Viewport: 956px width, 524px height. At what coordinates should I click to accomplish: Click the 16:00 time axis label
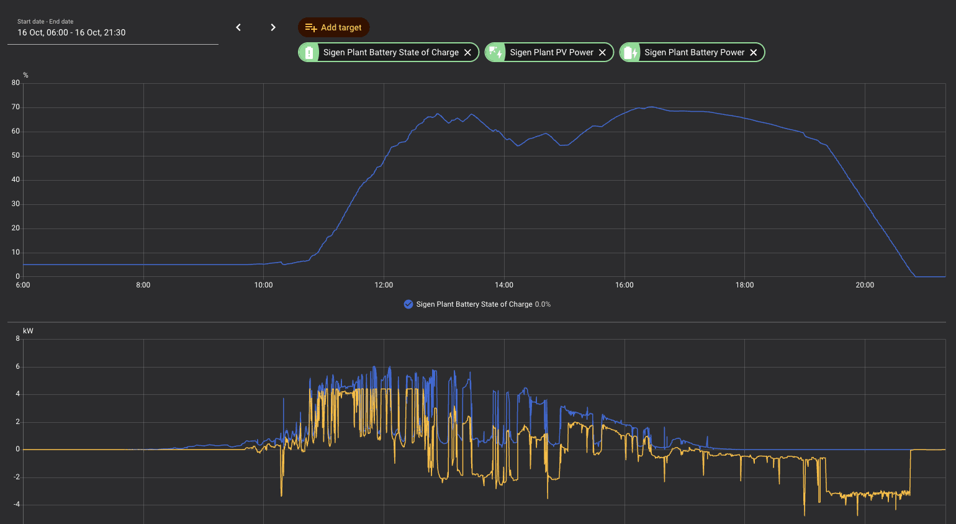point(625,285)
